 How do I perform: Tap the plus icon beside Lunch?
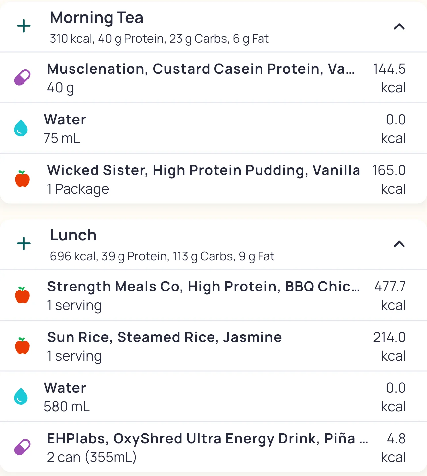[x=24, y=244]
